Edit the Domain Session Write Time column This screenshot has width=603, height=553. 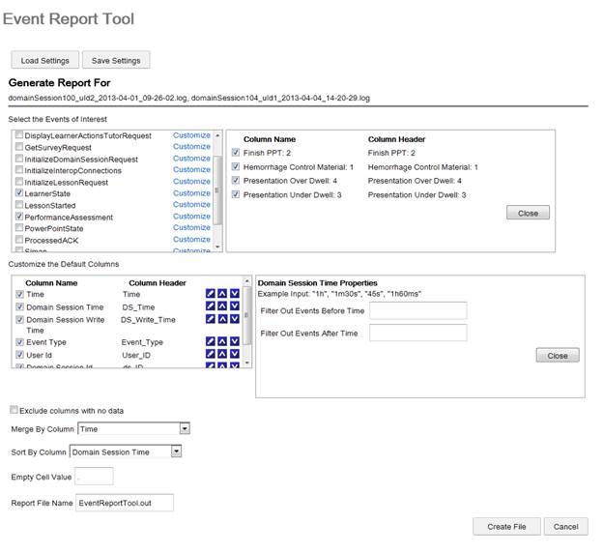tap(211, 319)
